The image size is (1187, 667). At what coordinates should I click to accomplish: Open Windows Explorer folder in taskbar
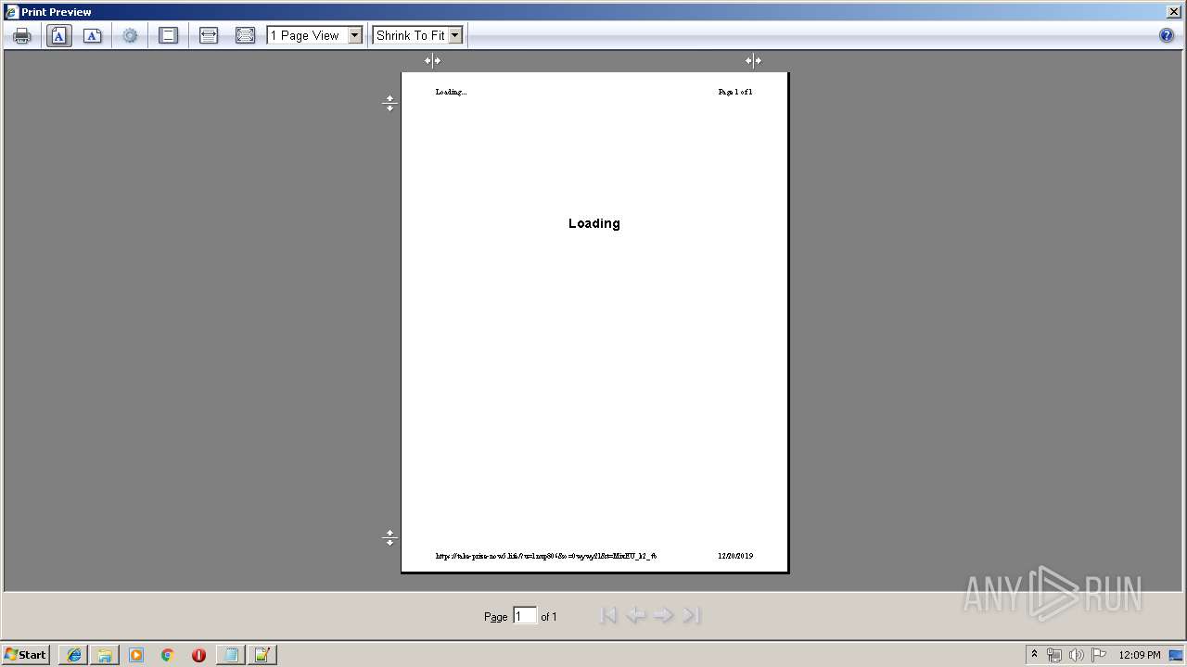pos(105,655)
